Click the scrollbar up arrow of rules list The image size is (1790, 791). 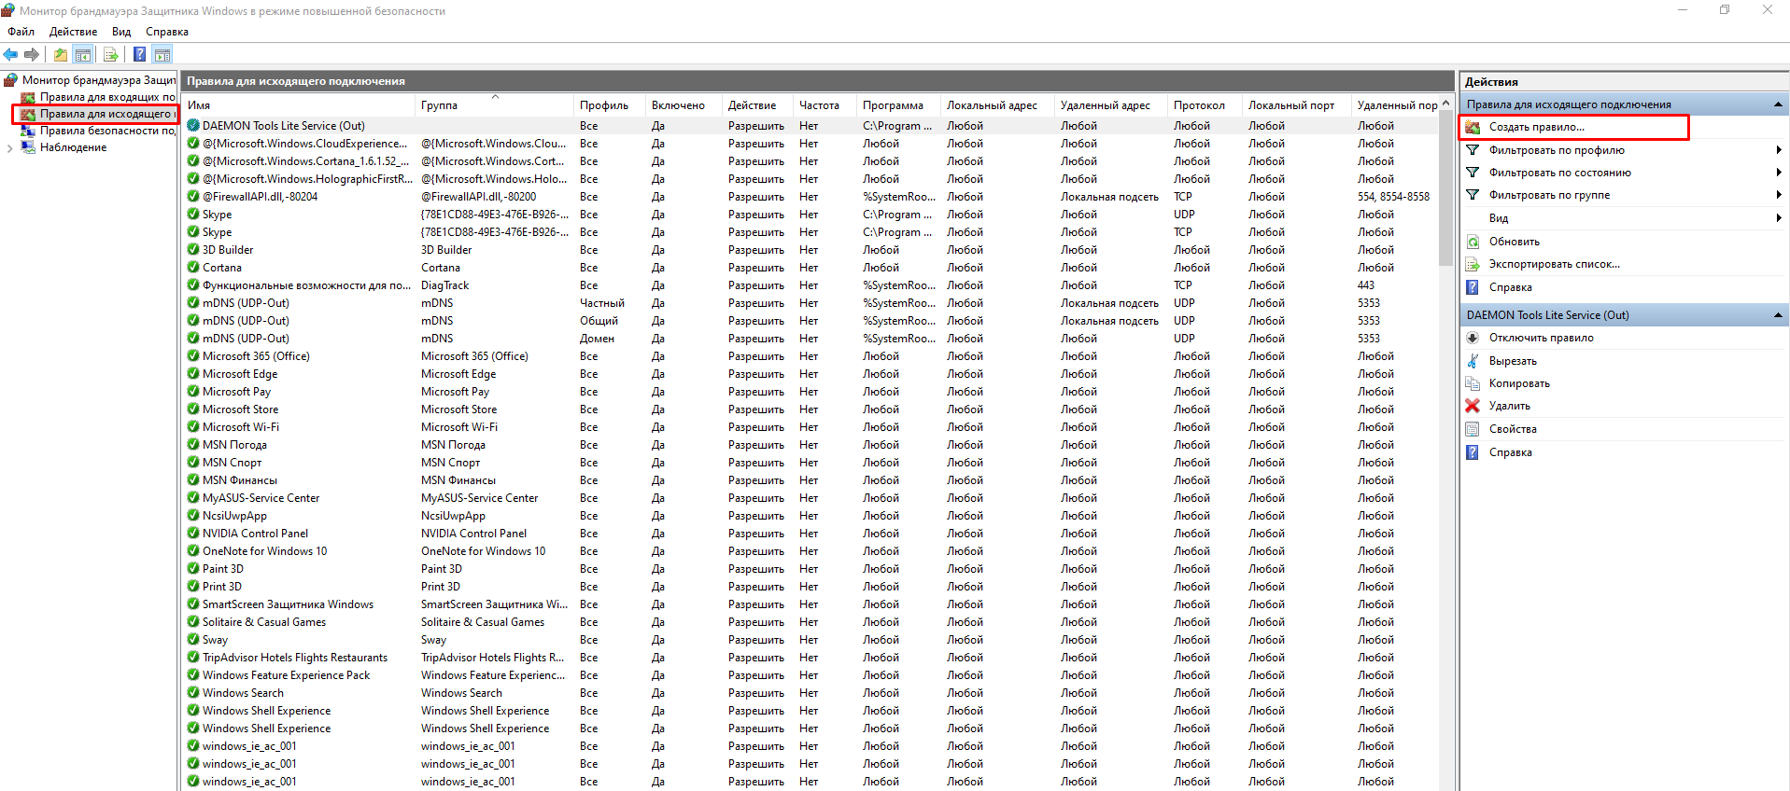(x=1445, y=103)
